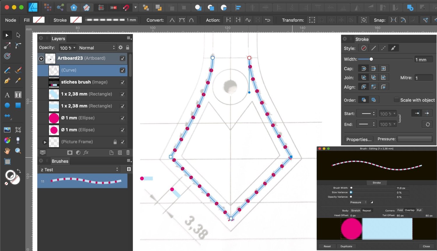Enable Scale with object checkbox
437x251 pixels.
pos(397,100)
